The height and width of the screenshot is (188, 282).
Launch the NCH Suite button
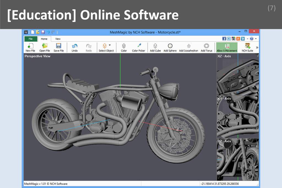click(x=247, y=47)
